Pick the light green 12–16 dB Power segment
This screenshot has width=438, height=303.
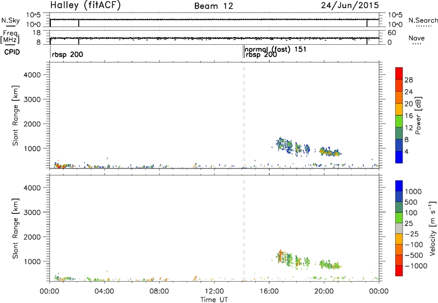399,121
